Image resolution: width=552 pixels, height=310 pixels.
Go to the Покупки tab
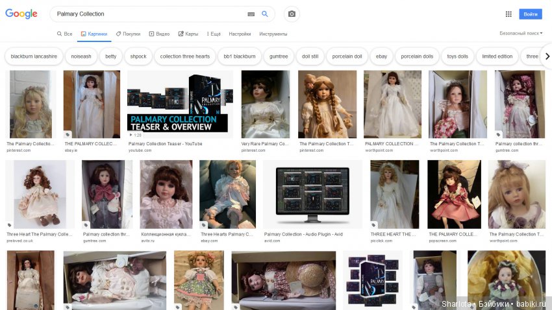click(x=128, y=34)
